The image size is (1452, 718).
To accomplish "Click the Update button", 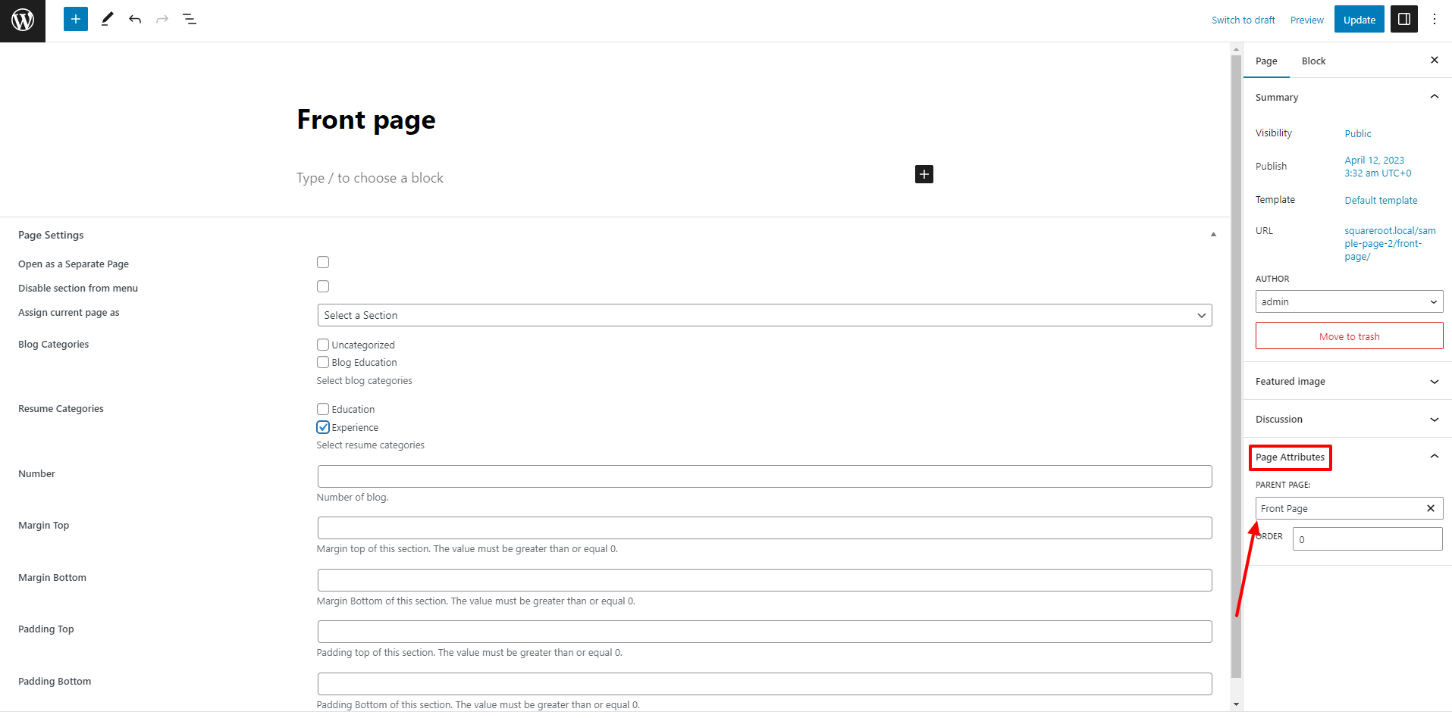I will [x=1359, y=20].
